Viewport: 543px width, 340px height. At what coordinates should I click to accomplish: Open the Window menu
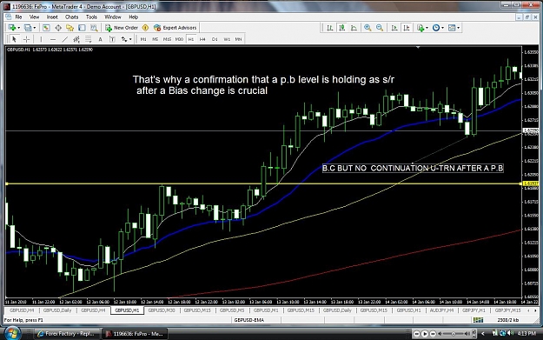click(x=113, y=17)
